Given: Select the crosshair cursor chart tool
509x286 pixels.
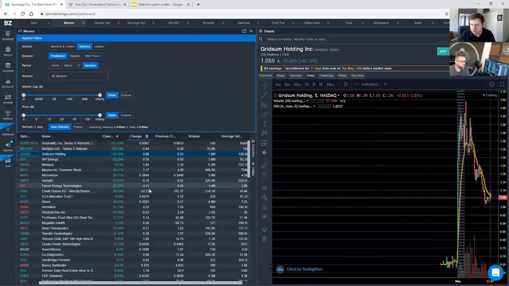Looking at the screenshot, I should (264, 85).
